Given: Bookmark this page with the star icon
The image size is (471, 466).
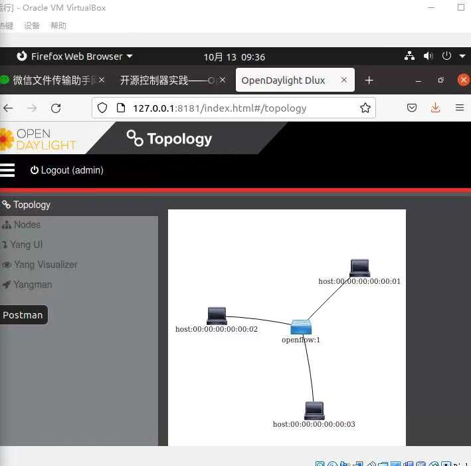Looking at the screenshot, I should point(365,108).
